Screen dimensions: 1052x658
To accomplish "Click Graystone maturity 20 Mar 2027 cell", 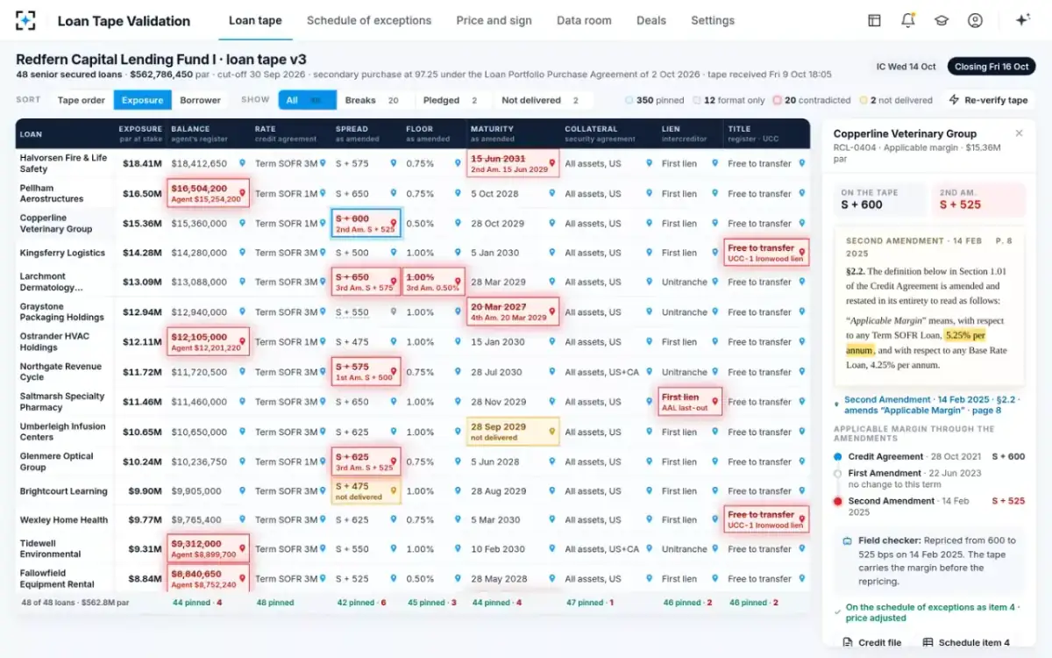I will pos(513,311).
